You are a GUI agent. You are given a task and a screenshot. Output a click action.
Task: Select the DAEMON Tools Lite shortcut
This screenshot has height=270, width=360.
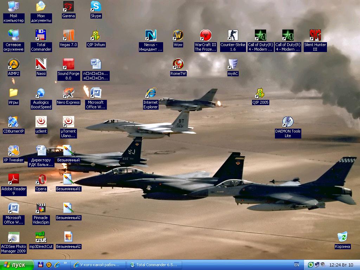(288, 122)
